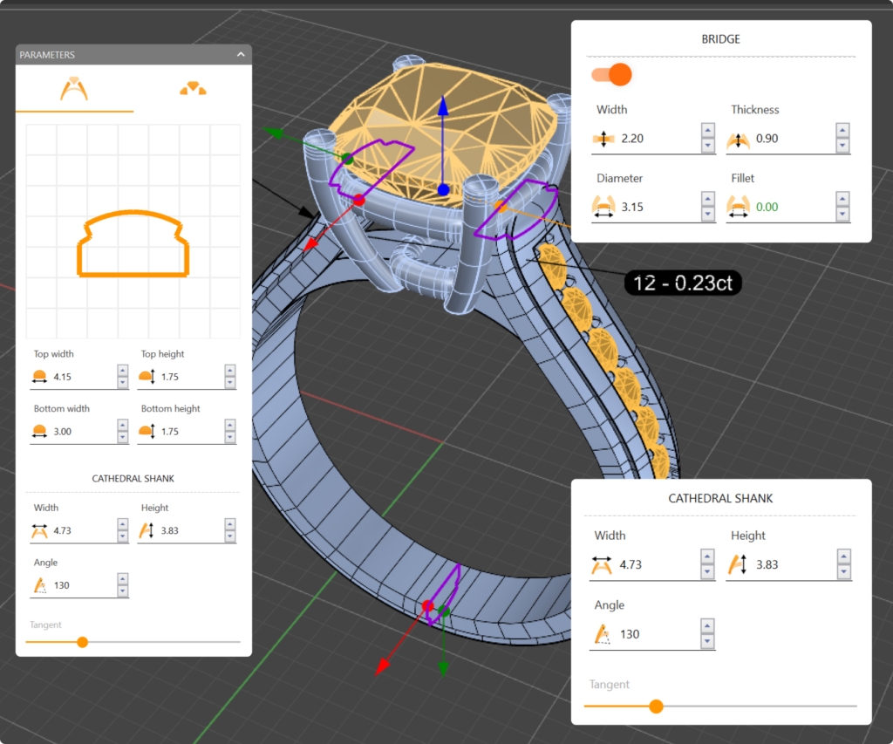Viewport: 893px width, 744px height.
Task: Increase Top height value stepper
Action: (230, 371)
